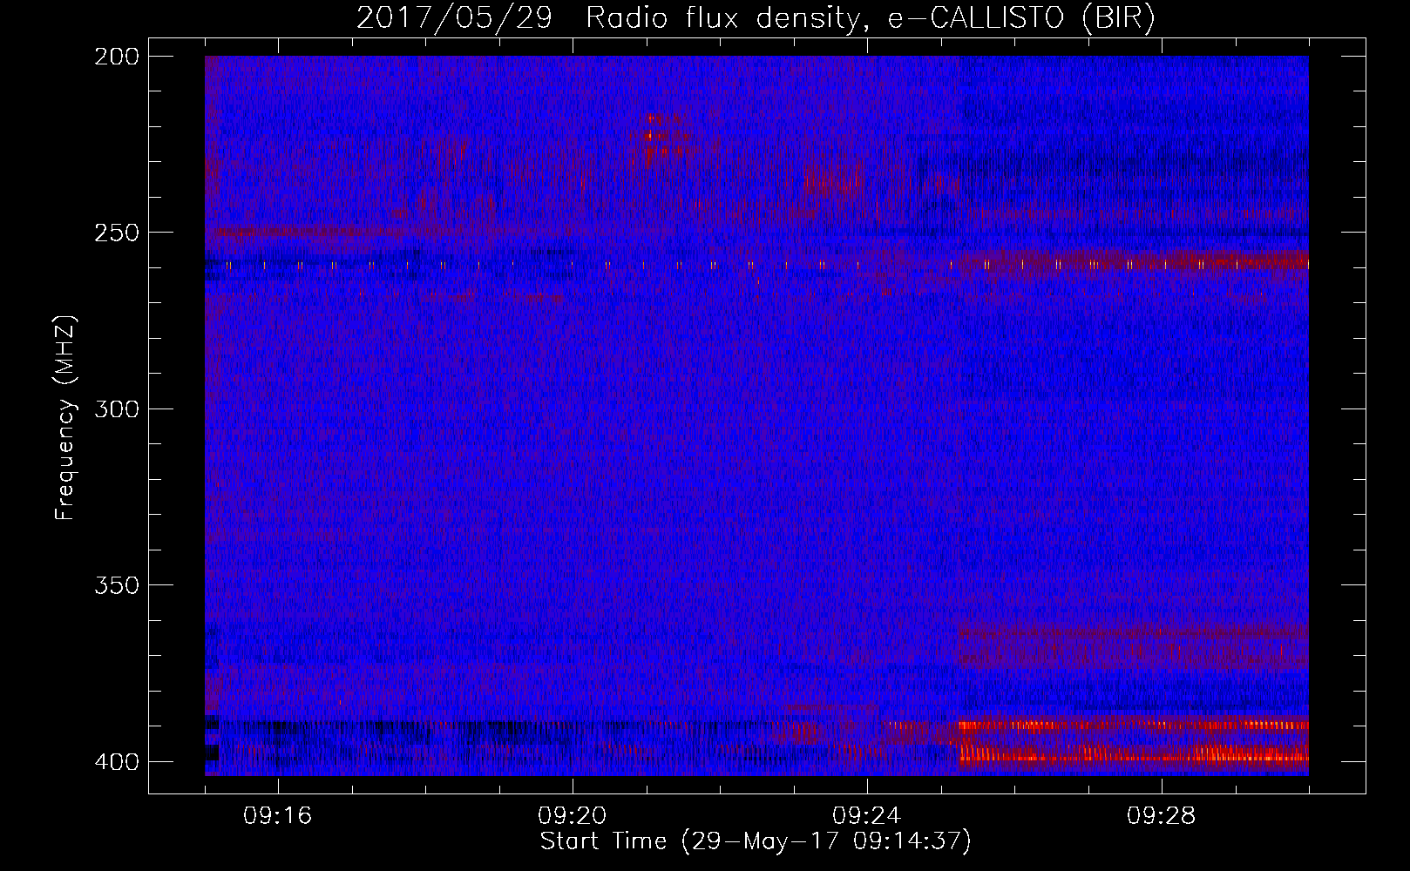Viewport: 1410px width, 871px height.
Task: Click the 09:28 time tick label
Action: (x=1162, y=816)
